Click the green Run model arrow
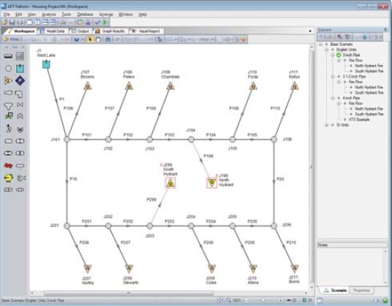The image size is (392, 306). tap(105, 22)
